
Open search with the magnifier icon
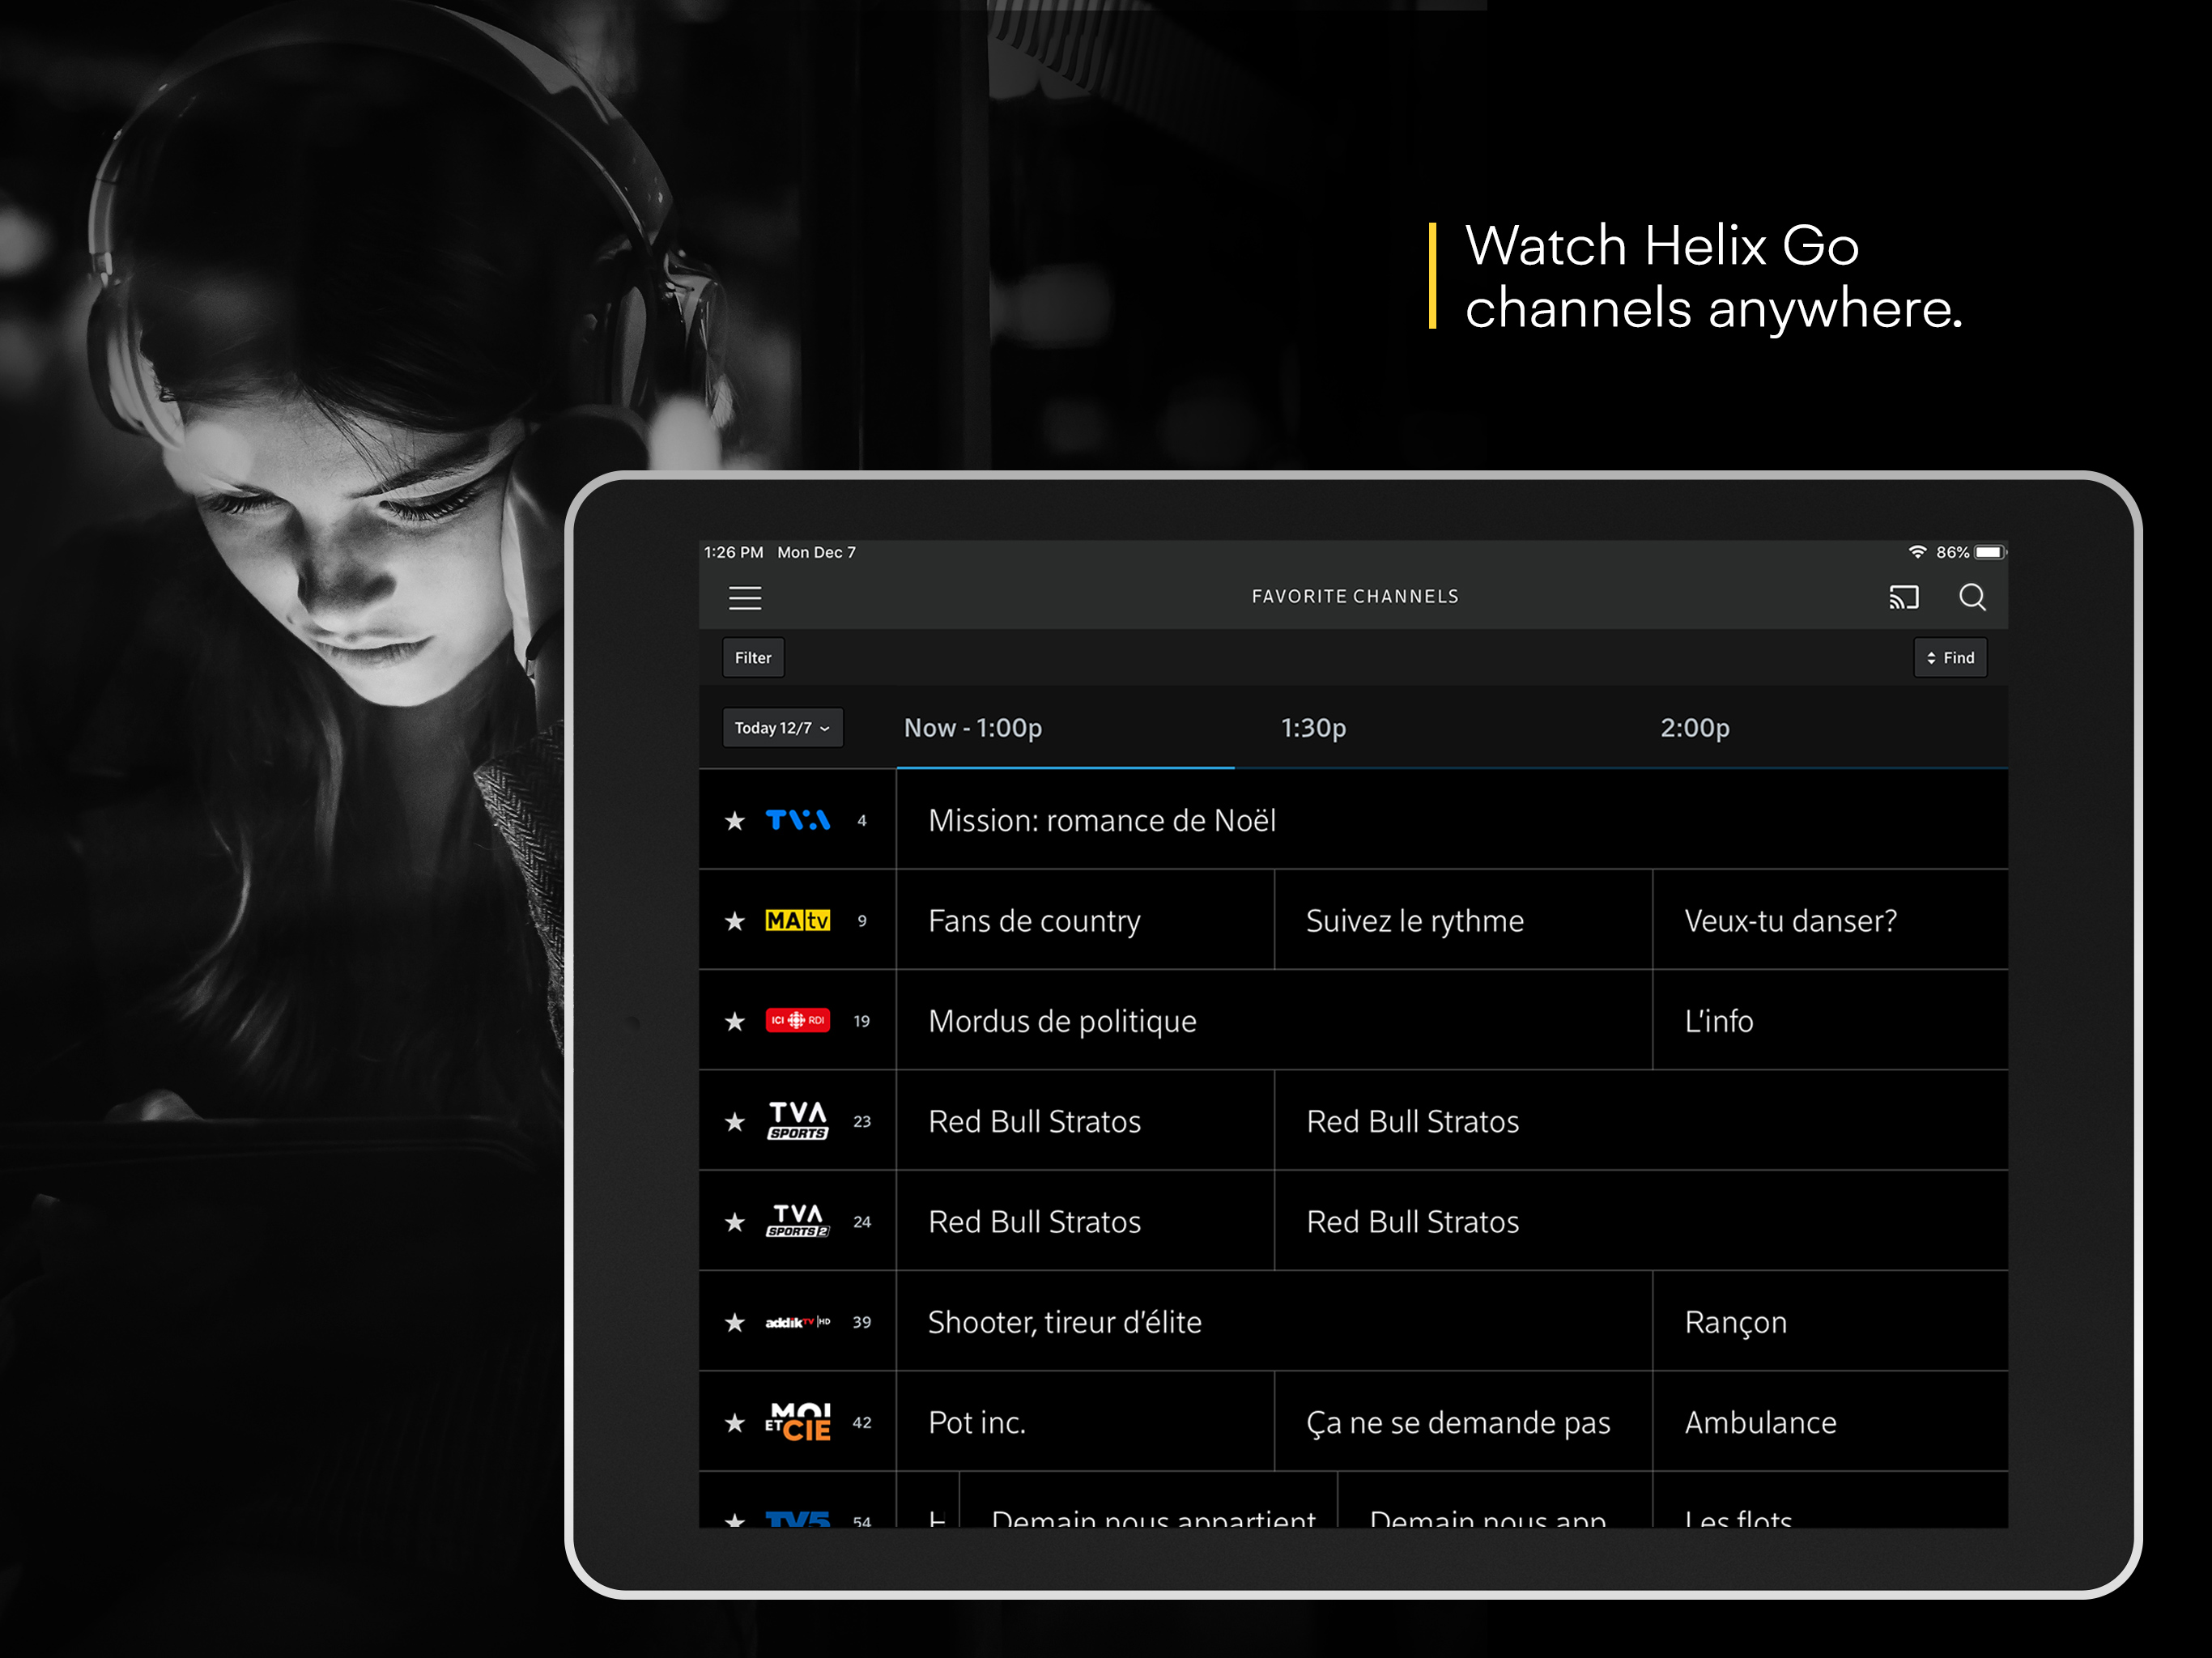pos(1972,597)
